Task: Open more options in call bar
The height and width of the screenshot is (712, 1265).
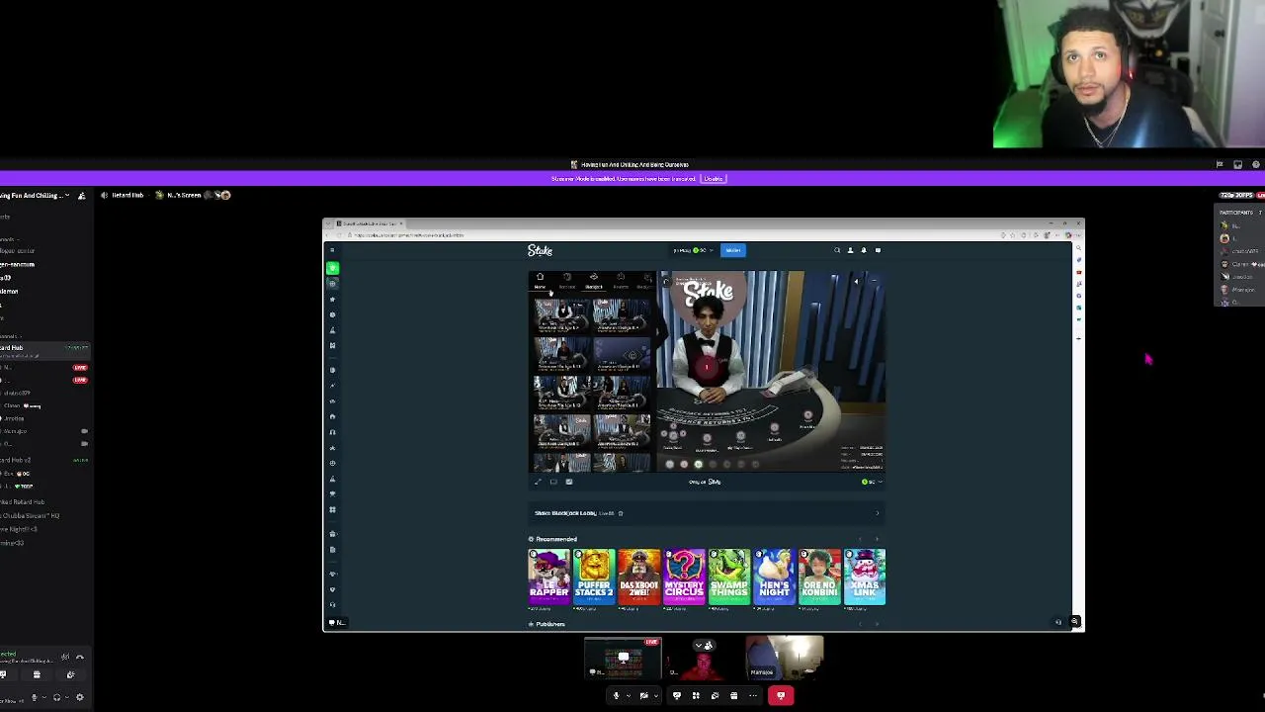Action: [752, 696]
